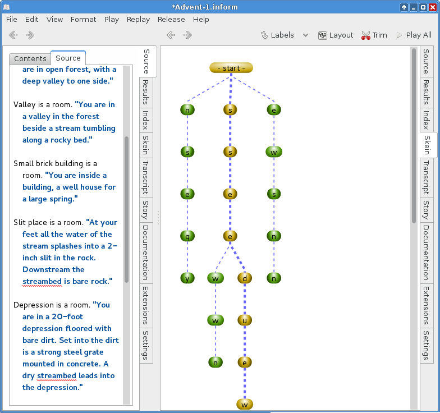The image size is (440, 413).
Task: Switch to the Contents tab
Action: 30,58
